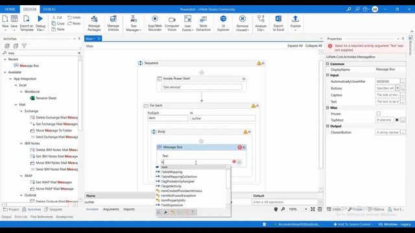Screen dimensions: 415x233
Task: Undo the last action
Action: pos(74,17)
